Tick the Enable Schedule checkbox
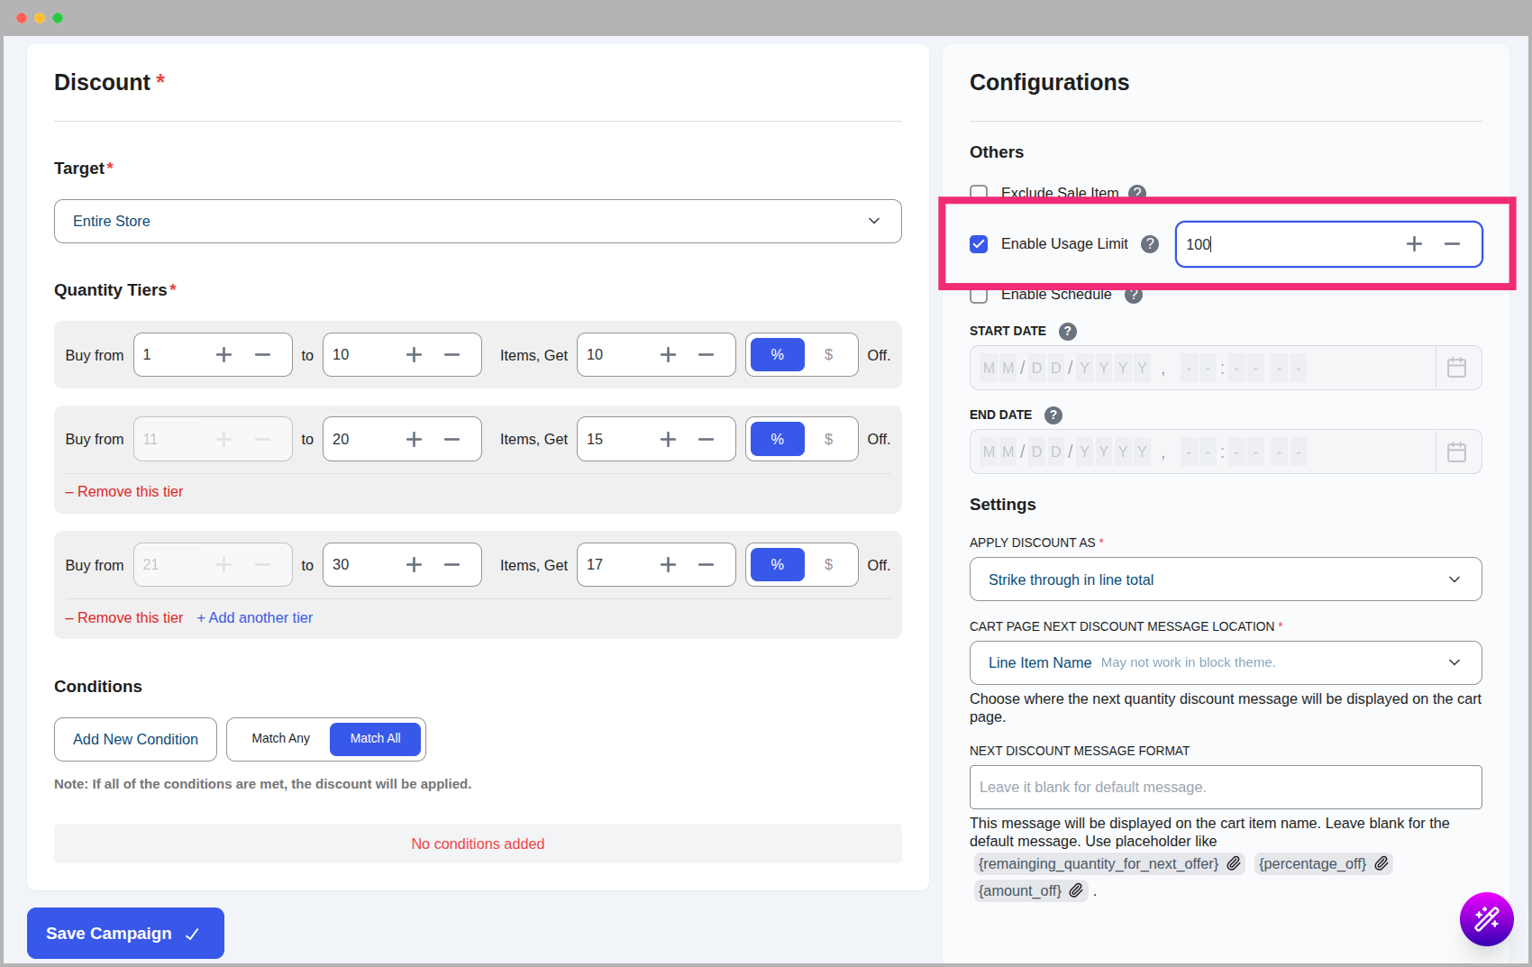Viewport: 1532px width, 967px height. pos(979,295)
